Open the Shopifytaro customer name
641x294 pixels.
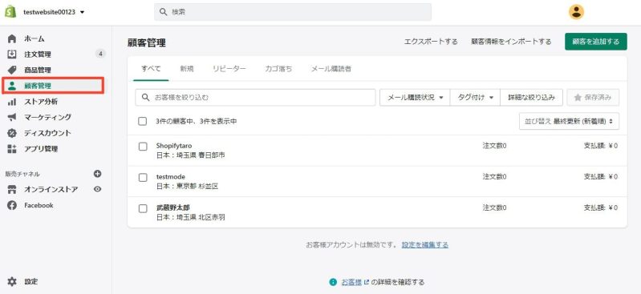click(174, 145)
